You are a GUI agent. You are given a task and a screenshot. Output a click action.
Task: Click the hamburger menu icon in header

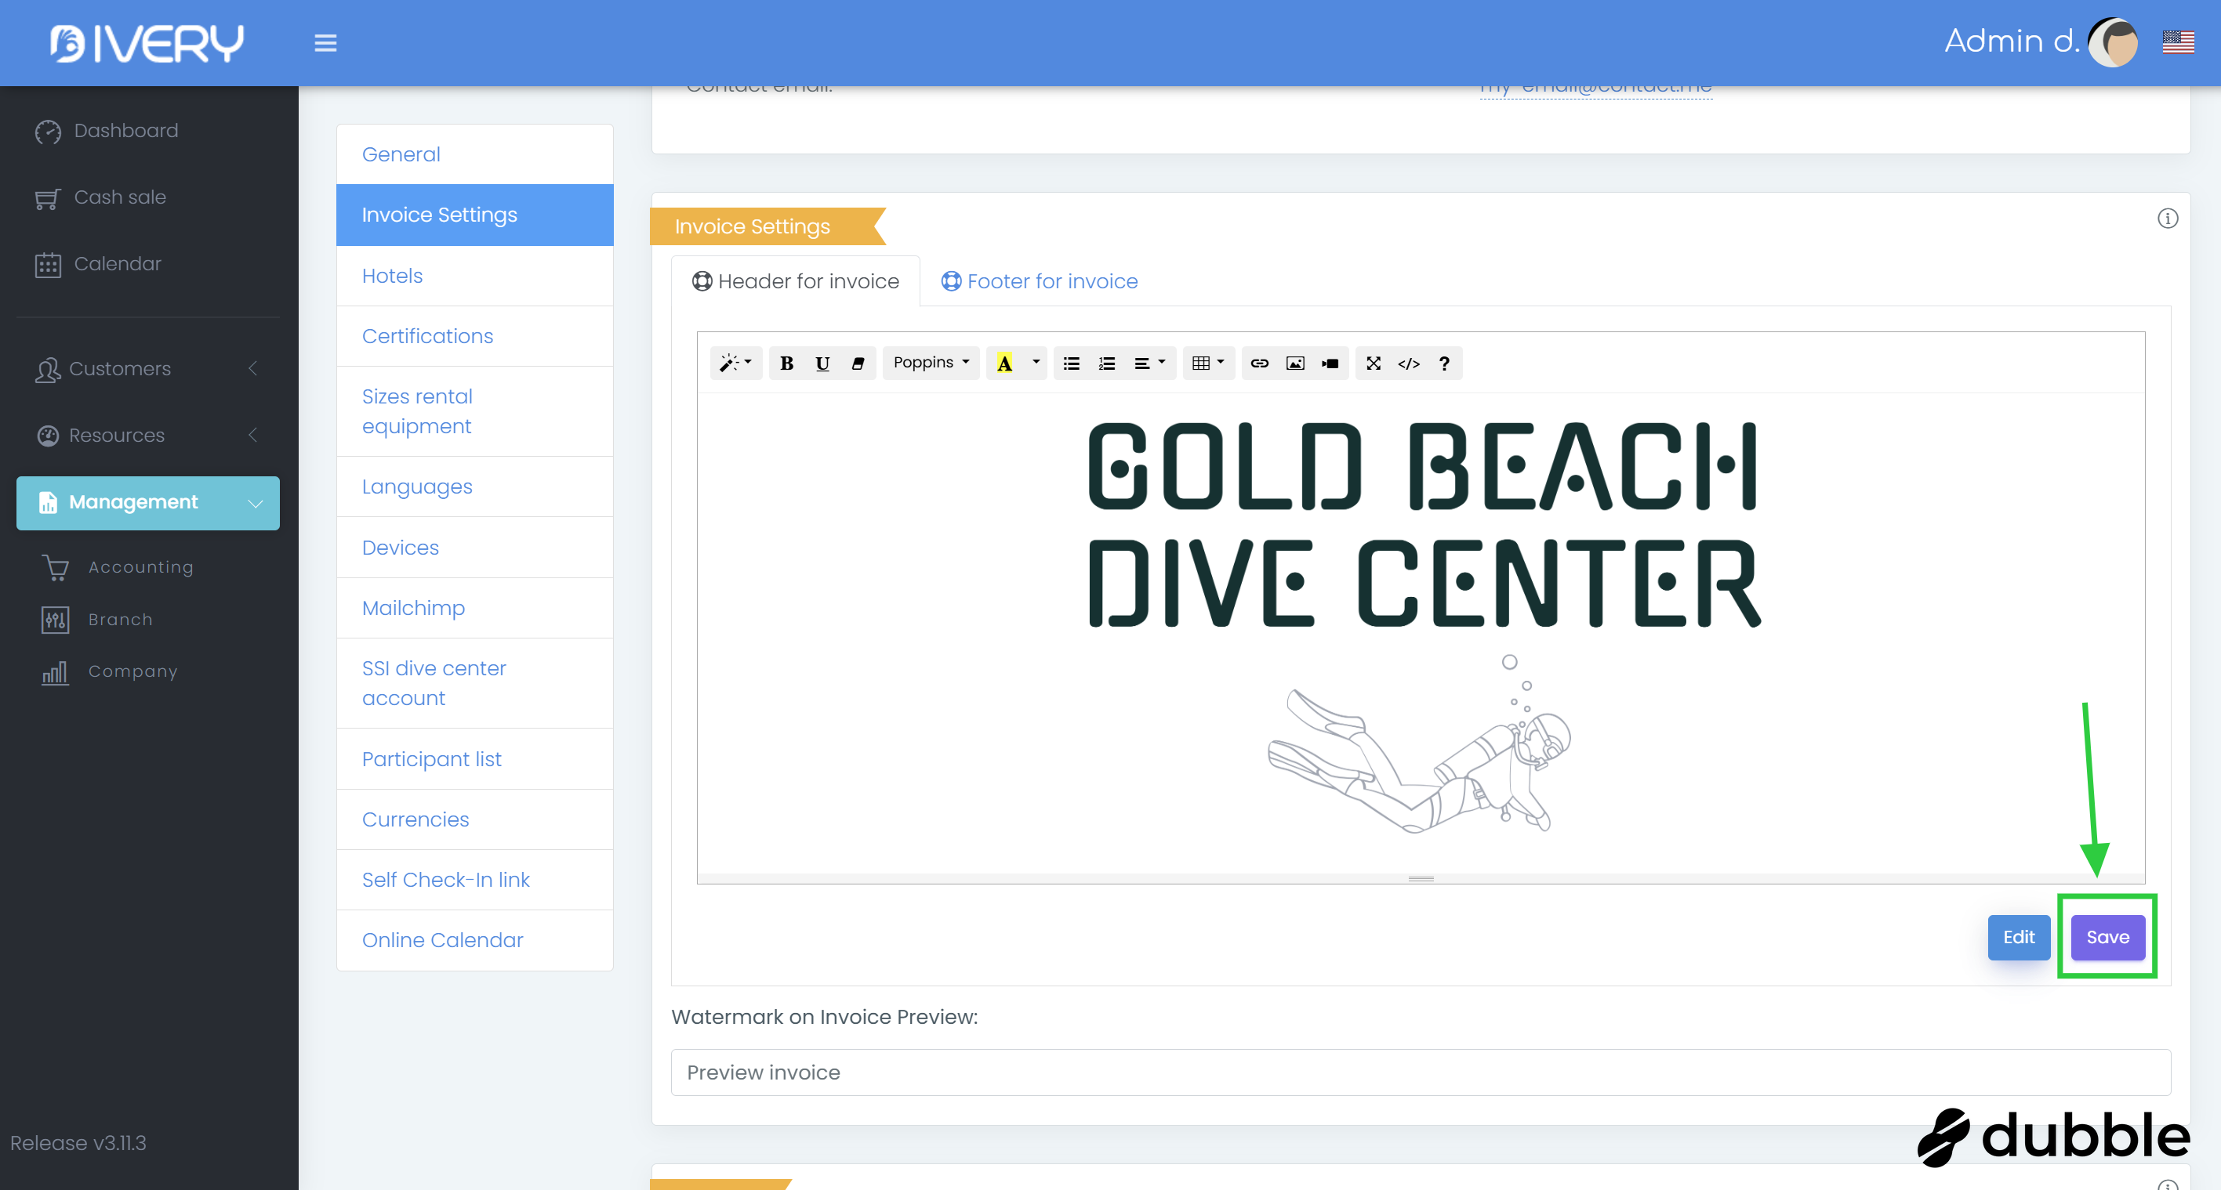(x=325, y=42)
